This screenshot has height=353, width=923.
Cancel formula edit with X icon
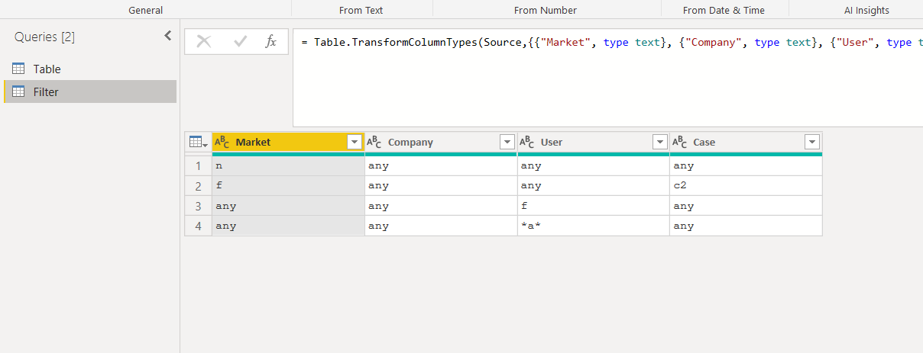204,42
